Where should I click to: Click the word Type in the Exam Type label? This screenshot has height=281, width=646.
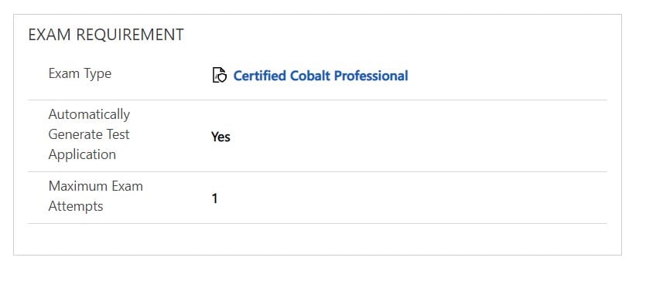click(x=97, y=74)
